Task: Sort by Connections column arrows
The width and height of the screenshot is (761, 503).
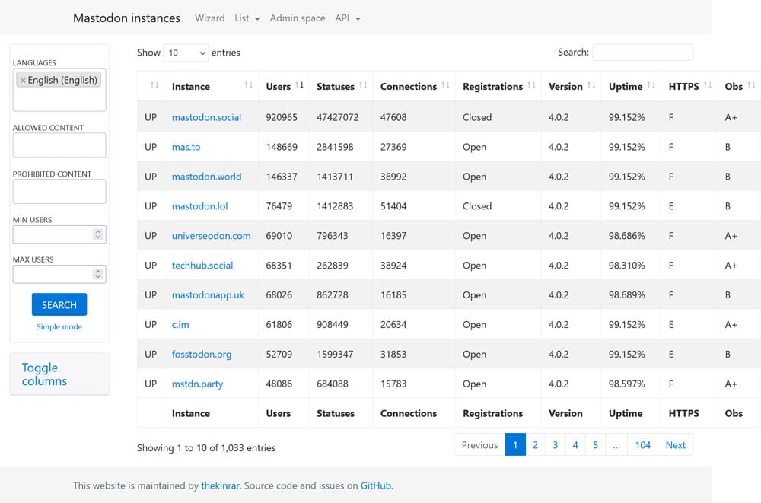Action: (x=445, y=86)
